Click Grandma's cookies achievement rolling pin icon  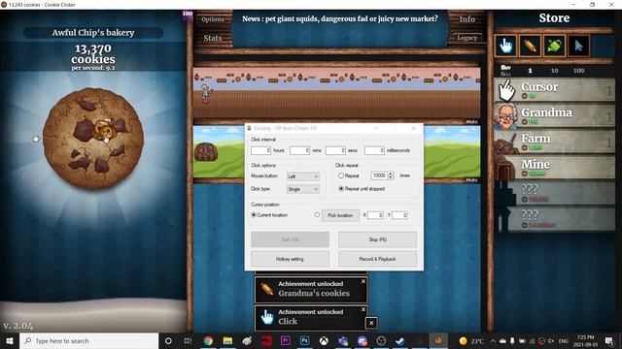click(267, 289)
